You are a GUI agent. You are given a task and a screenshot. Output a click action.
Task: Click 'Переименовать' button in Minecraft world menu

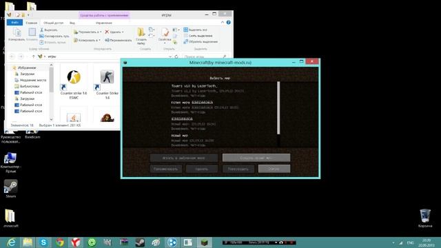pos(166,169)
